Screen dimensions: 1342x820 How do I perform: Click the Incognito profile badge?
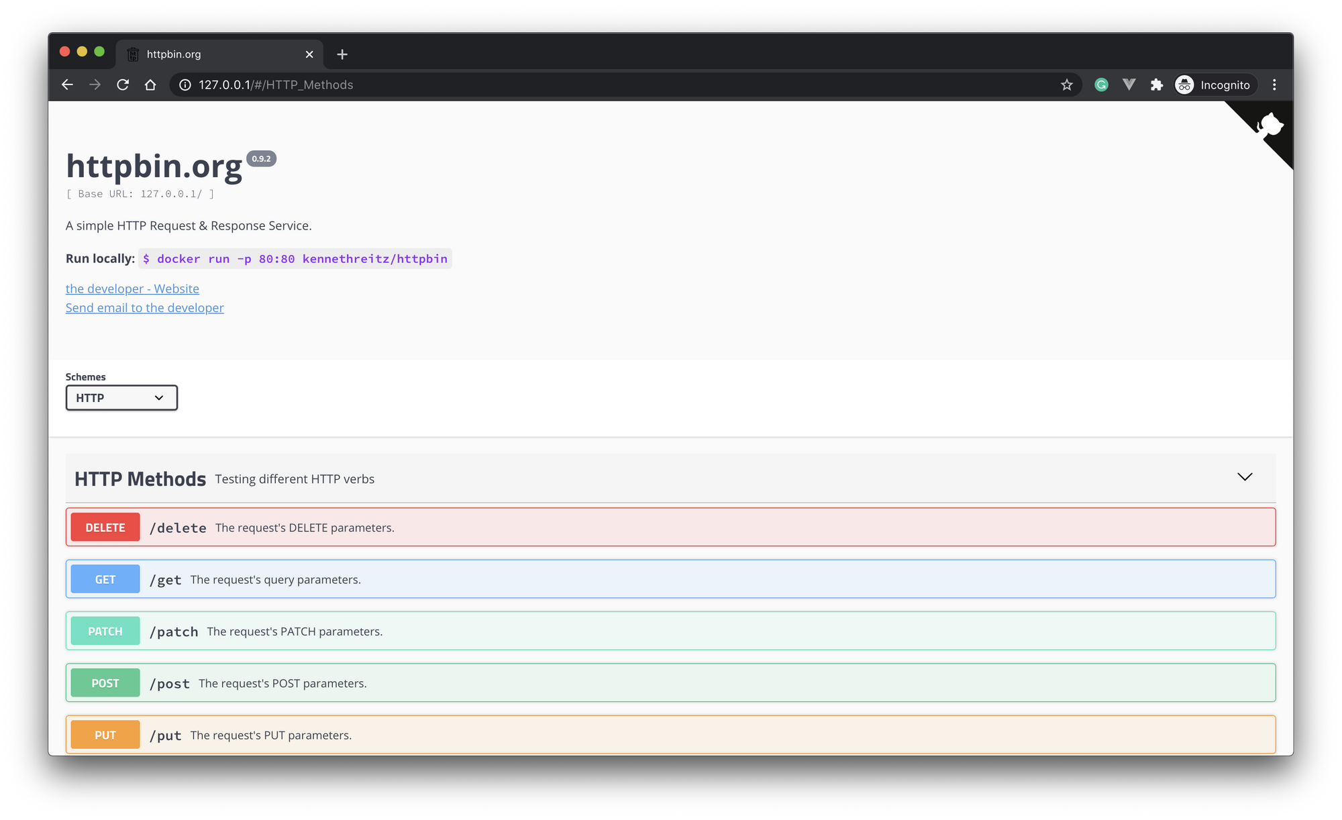pyautogui.click(x=1215, y=85)
